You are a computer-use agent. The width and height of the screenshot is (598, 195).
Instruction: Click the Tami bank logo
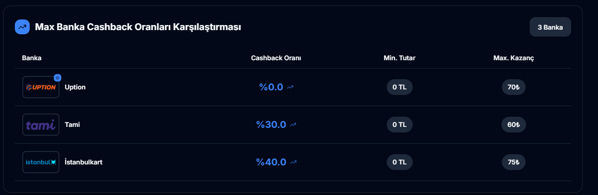pyautogui.click(x=41, y=125)
